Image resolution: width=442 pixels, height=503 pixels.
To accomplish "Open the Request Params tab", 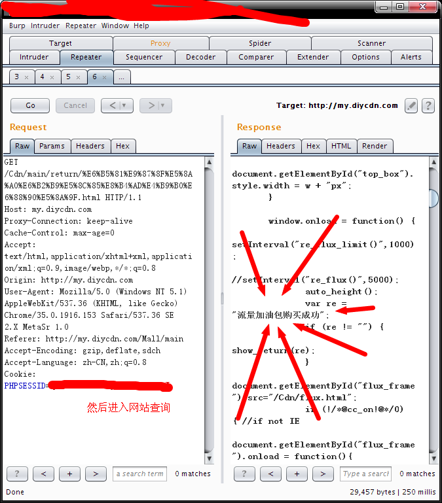I will (52, 147).
